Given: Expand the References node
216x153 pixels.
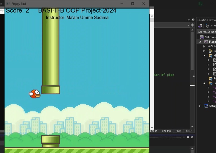Looking at the screenshot, I should pos(204,46).
